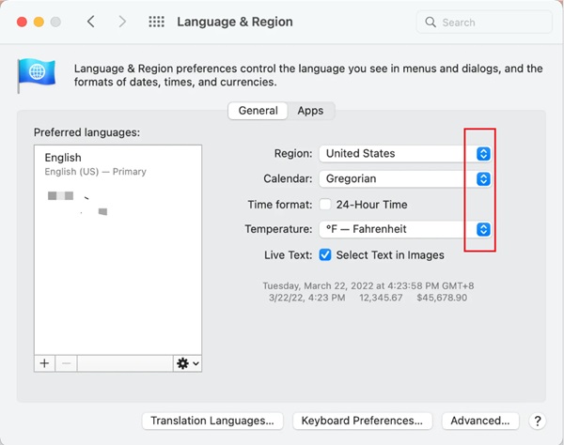Select the General tab
Screen dimensions: 564x445
point(258,111)
